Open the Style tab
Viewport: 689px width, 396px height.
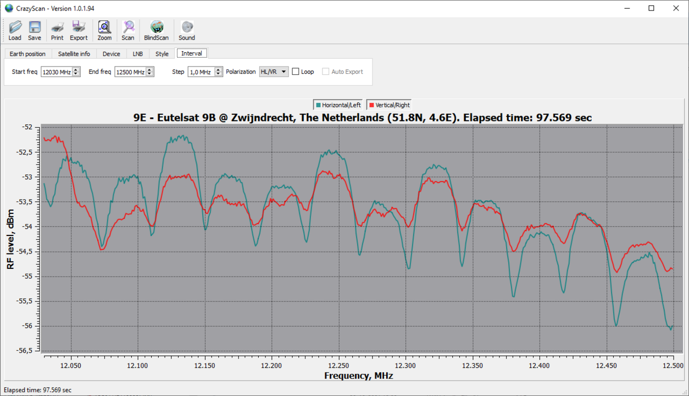pos(162,54)
